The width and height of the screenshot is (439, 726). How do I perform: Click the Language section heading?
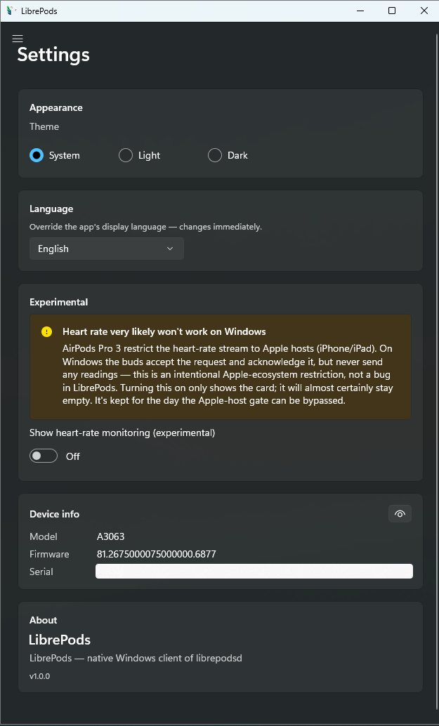pyautogui.click(x=51, y=209)
